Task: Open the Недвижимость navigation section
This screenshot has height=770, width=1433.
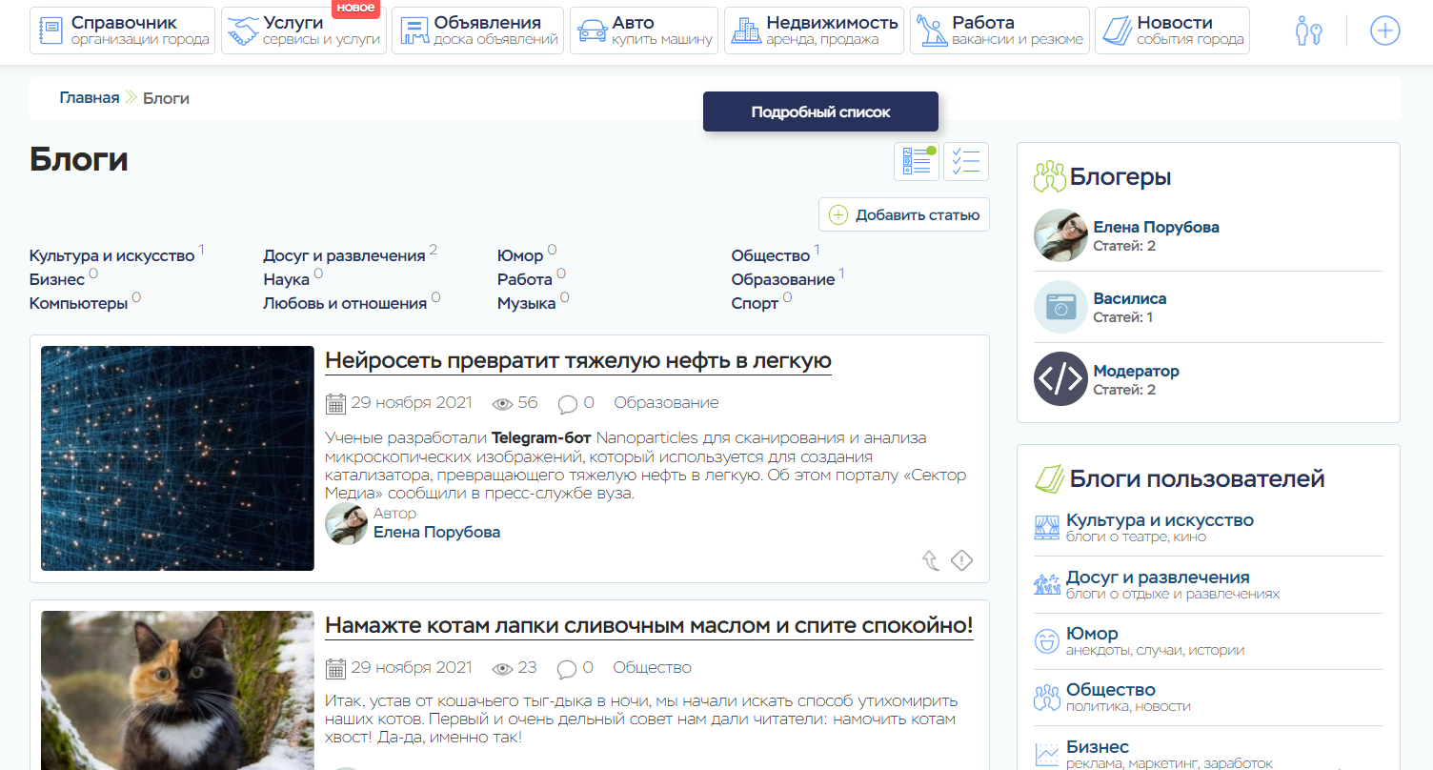Action: 814,30
